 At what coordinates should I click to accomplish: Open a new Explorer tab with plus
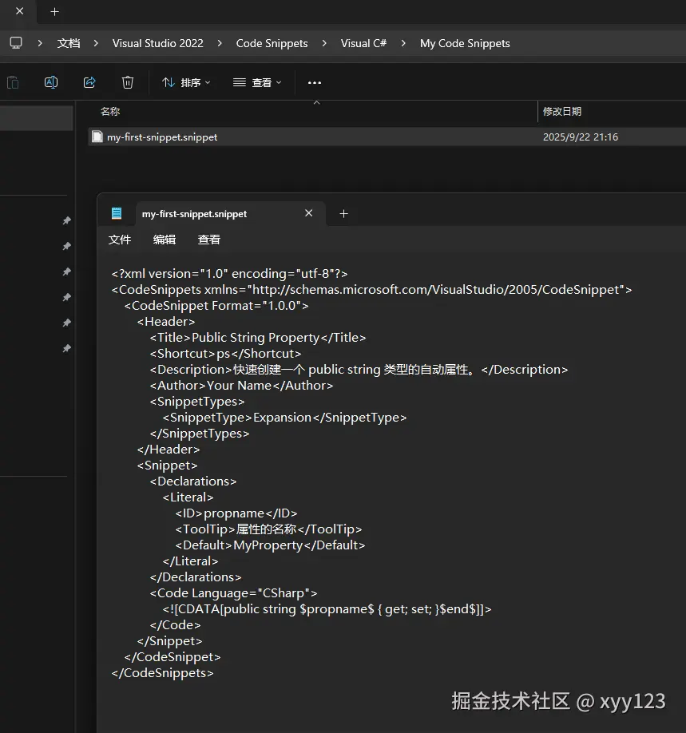pyautogui.click(x=54, y=12)
